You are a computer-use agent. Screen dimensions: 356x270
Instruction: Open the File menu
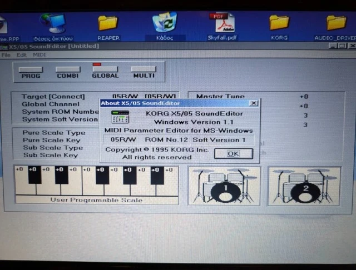point(6,55)
